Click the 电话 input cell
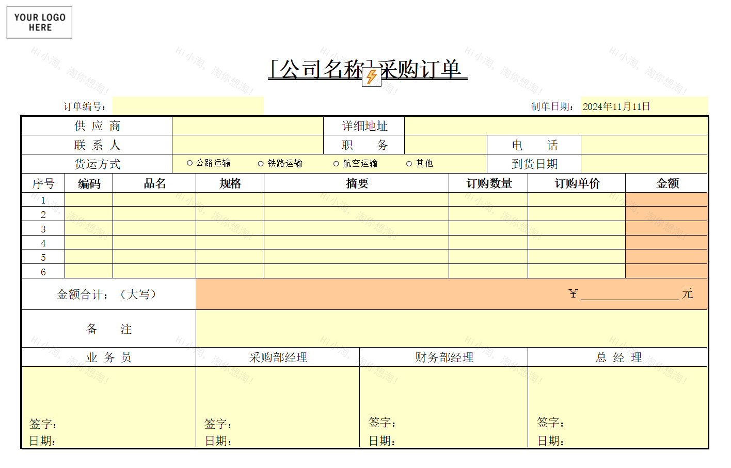731x468 pixels. tap(644, 145)
